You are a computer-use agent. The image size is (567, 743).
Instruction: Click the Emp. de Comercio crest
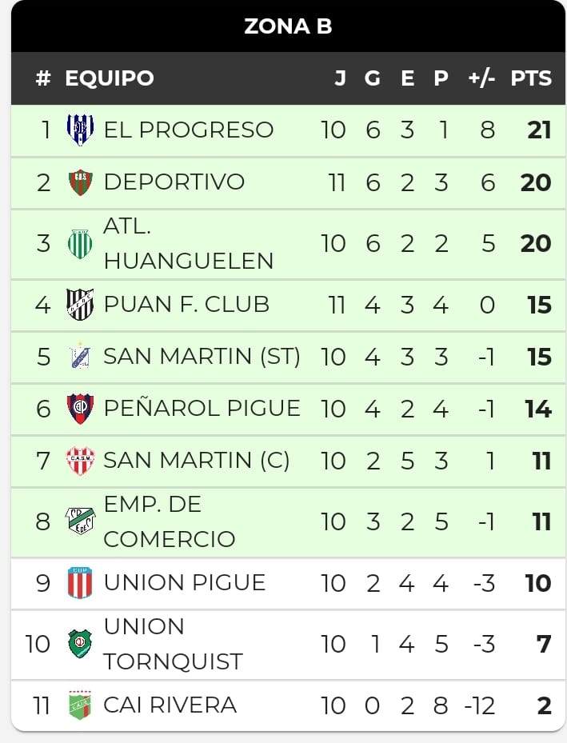click(x=80, y=521)
